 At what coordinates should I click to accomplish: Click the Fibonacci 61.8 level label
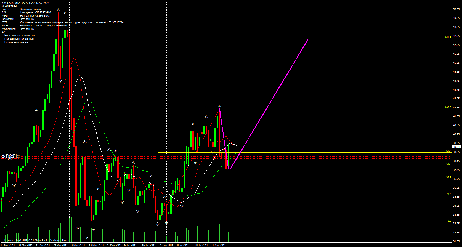[449, 151]
